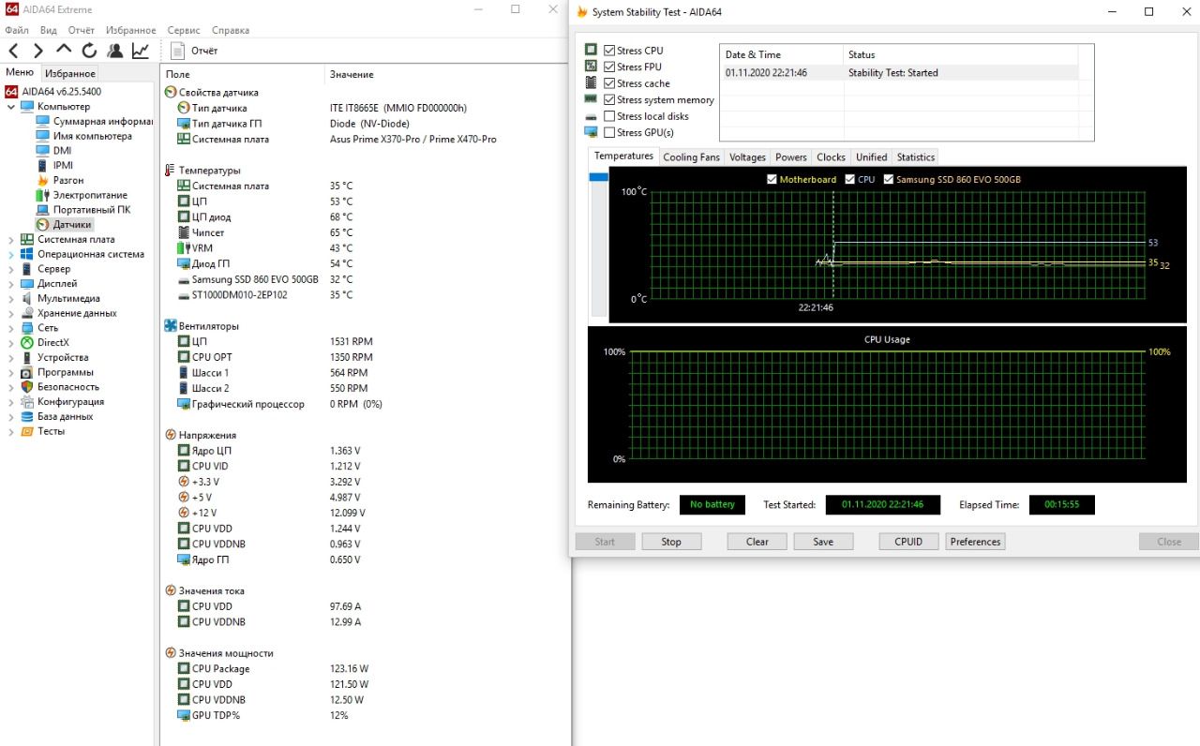The width and height of the screenshot is (1200, 746).
Task: Click the Save button
Action: coord(823,542)
